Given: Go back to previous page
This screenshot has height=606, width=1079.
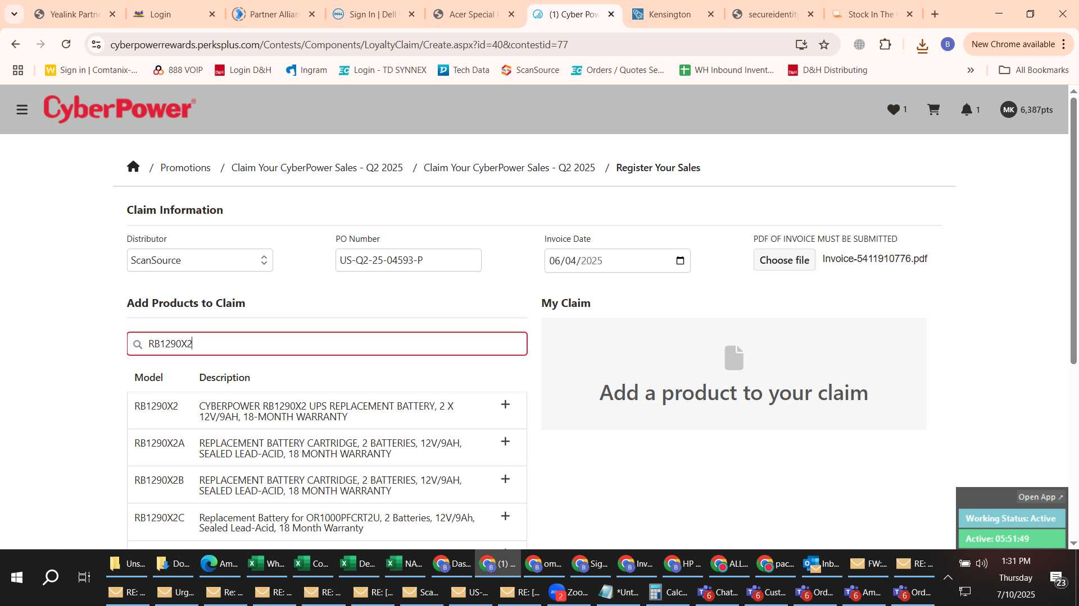Looking at the screenshot, I should (16, 44).
